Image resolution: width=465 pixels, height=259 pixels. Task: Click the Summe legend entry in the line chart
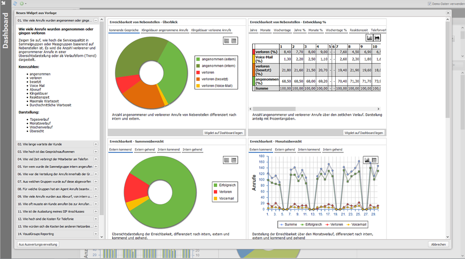[288, 224]
